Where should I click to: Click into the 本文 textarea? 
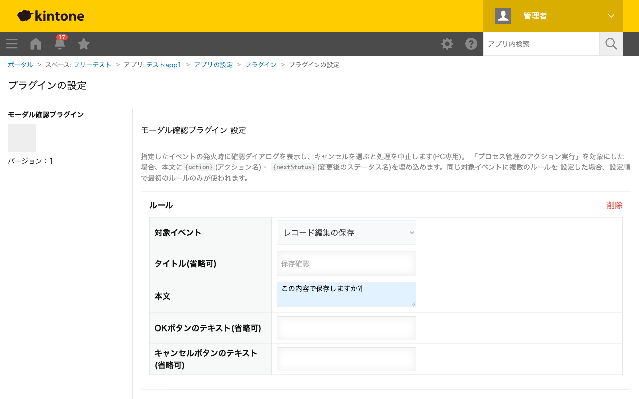point(346,295)
